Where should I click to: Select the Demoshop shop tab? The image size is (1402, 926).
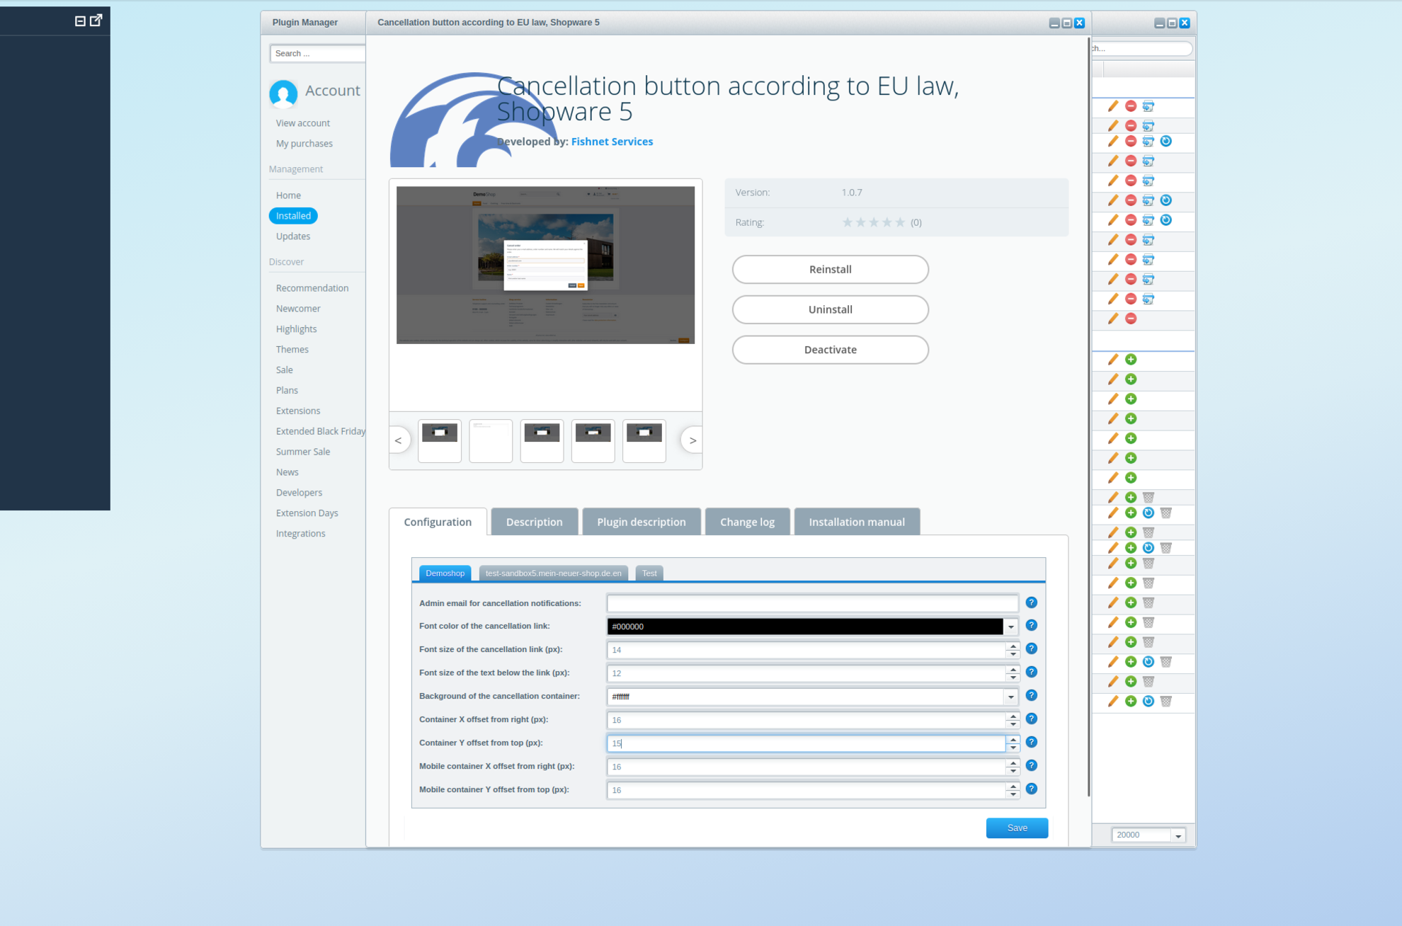(445, 573)
